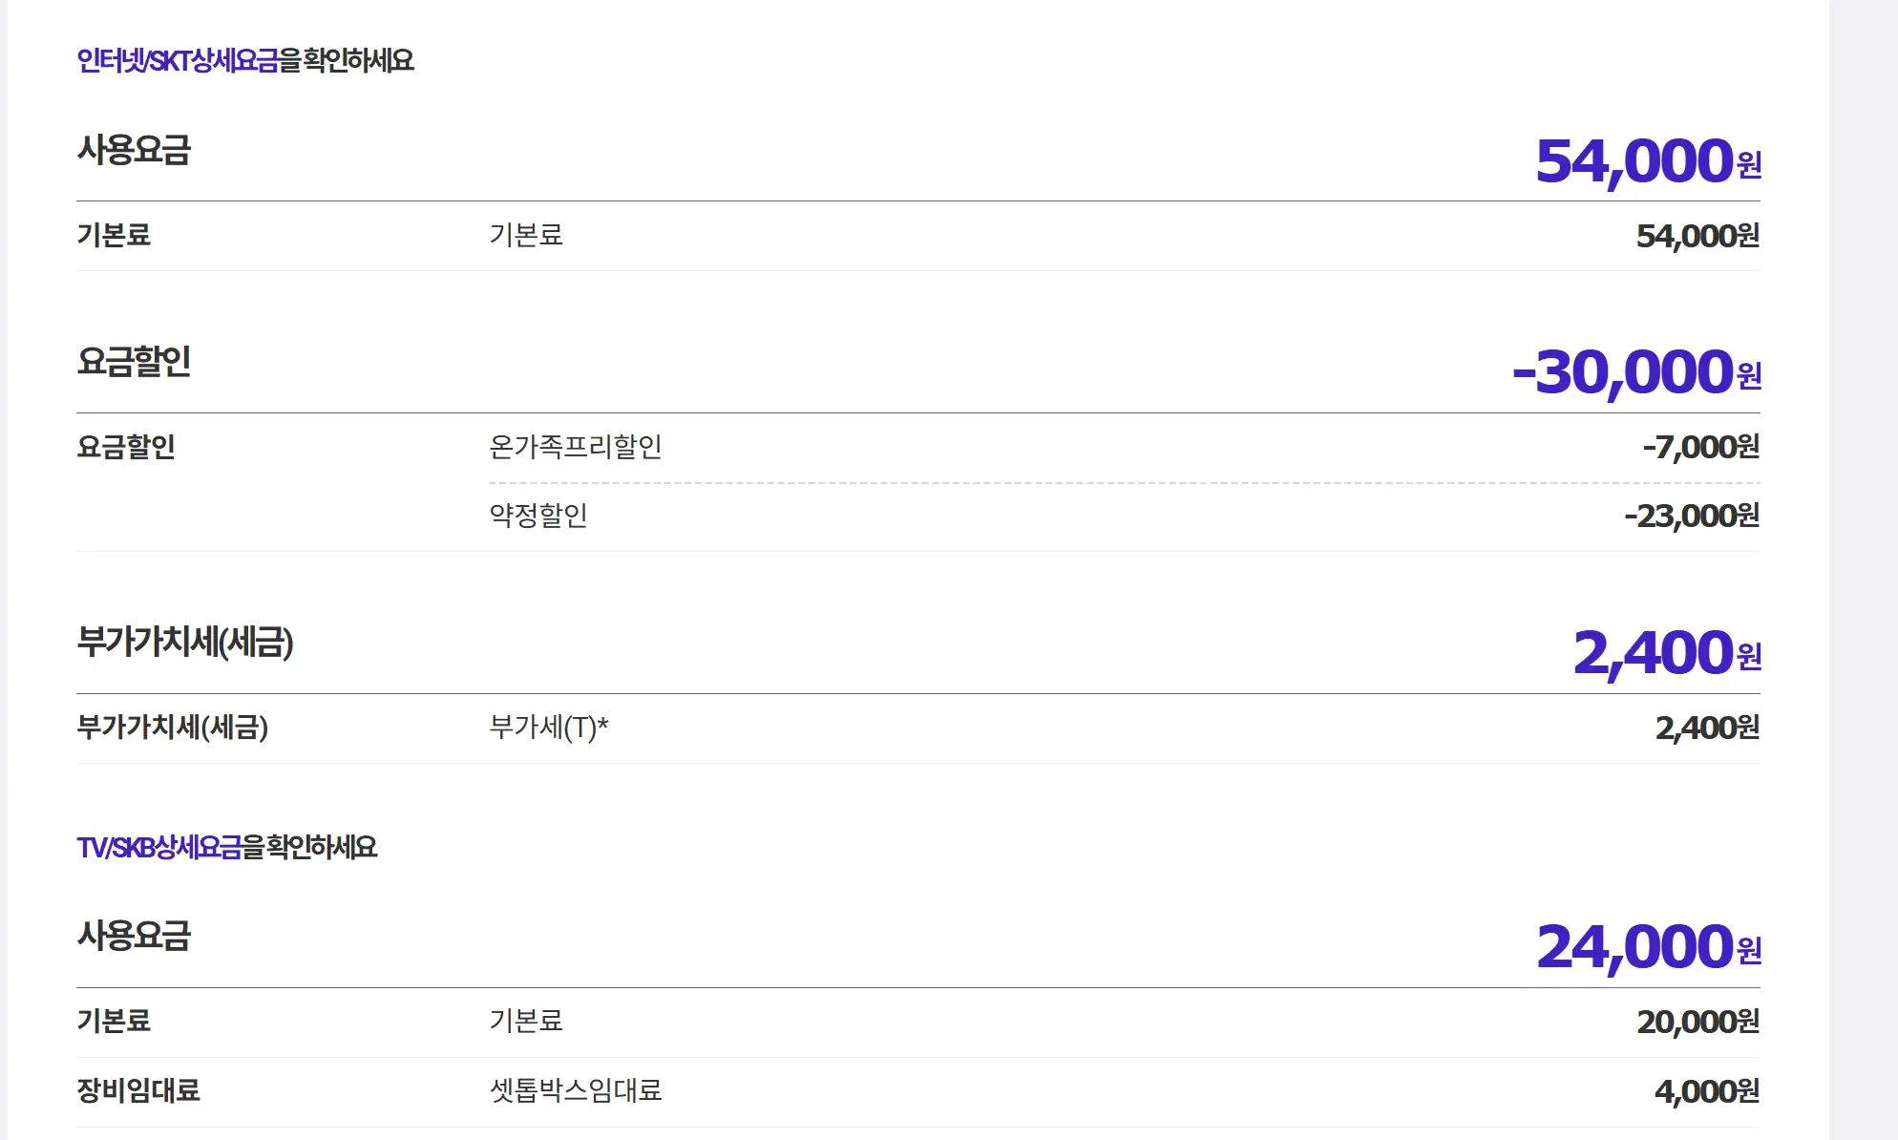This screenshot has height=1140, width=1898.
Task: Select the 4,000원 set-top box rental amount
Action: coord(1706,1091)
